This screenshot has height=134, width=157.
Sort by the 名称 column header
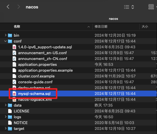pos(17,27)
